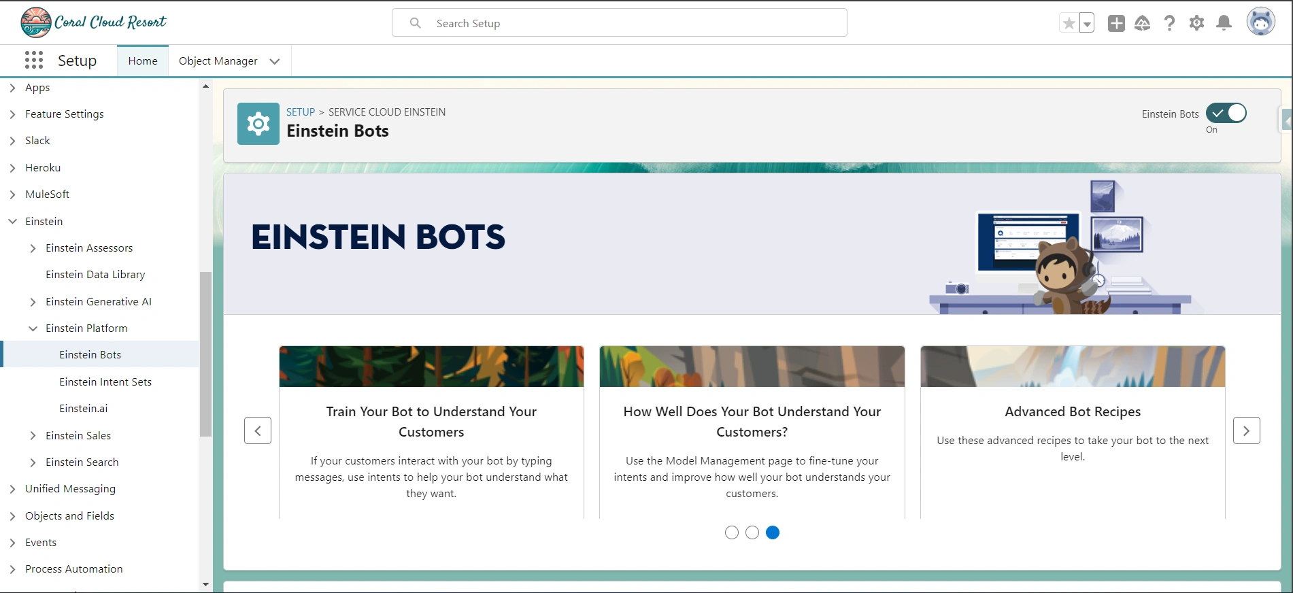Focus the Search Setup field
This screenshot has height=593, width=1293.
pos(620,23)
